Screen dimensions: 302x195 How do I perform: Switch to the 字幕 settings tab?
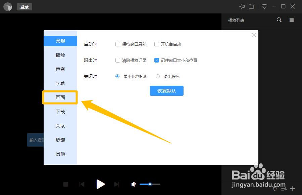click(x=60, y=83)
